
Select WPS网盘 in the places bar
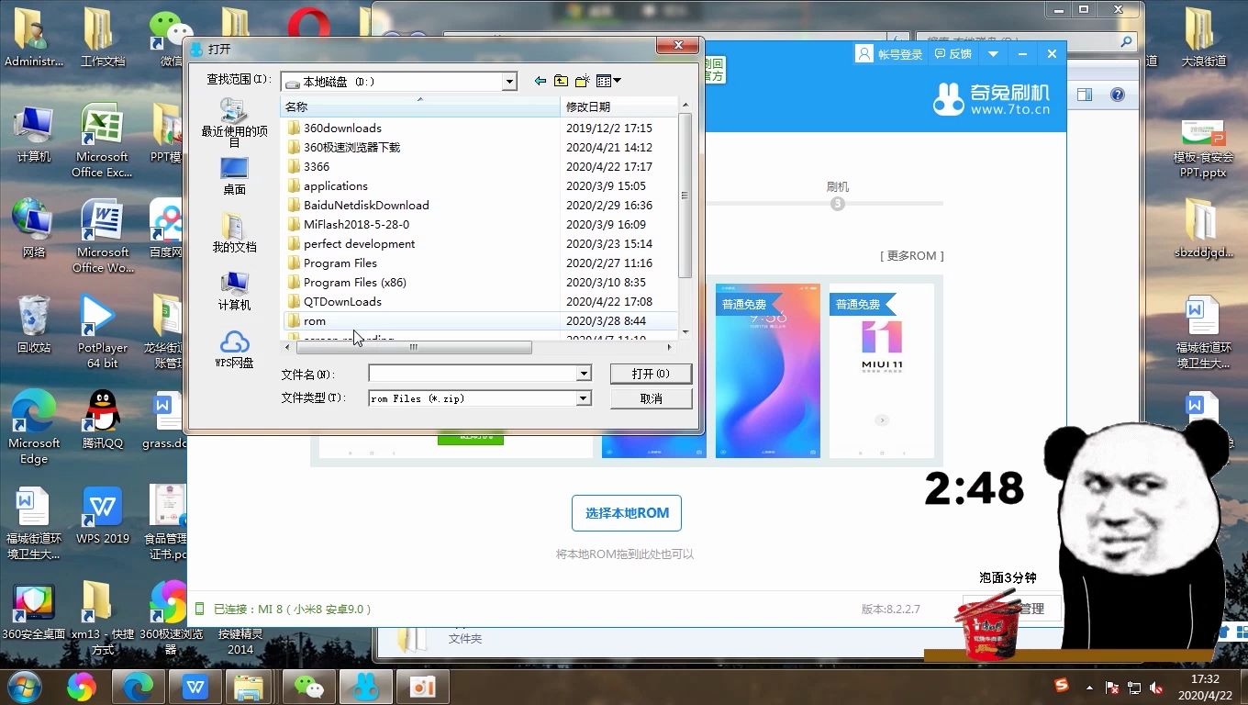point(234,349)
